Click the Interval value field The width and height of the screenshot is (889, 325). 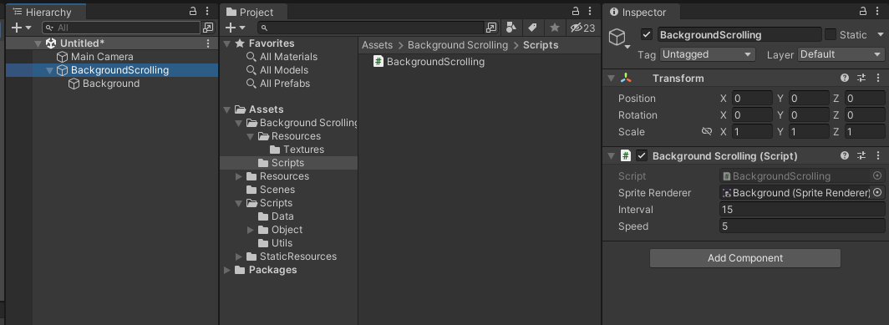tap(802, 210)
